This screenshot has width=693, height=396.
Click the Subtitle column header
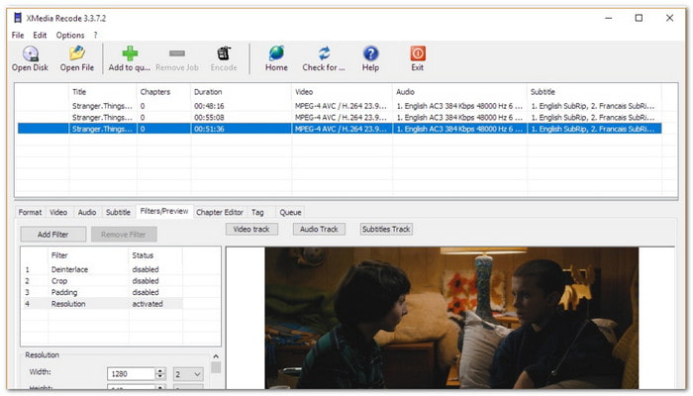594,92
